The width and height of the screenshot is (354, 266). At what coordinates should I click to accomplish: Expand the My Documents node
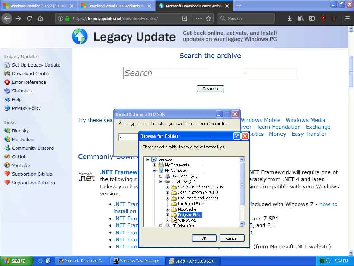click(x=154, y=165)
